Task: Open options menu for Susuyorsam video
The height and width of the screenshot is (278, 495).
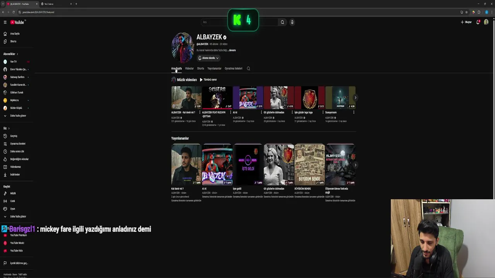Action: tap(353, 112)
